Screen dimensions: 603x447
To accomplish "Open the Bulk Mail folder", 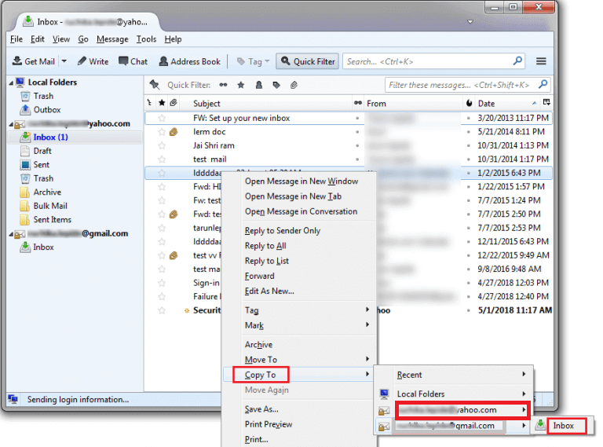I will 49,206.
